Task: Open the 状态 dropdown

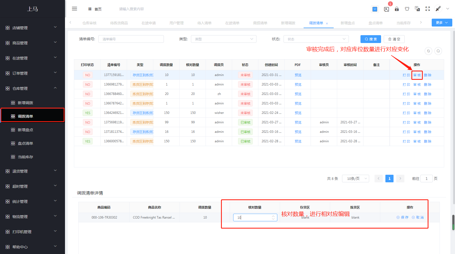Action: (x=316, y=39)
